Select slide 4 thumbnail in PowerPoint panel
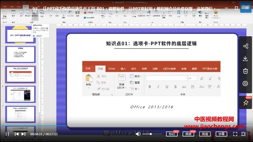Viewport: 253px width, 142px height. click(21, 94)
